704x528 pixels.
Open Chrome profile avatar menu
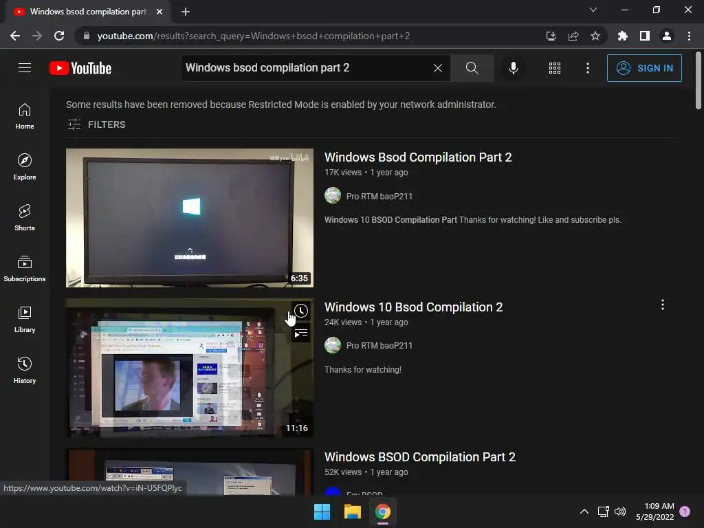666,36
